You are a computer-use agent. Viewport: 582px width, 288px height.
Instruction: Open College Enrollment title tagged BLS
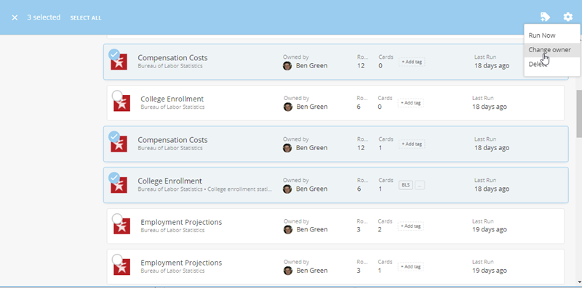click(x=170, y=181)
